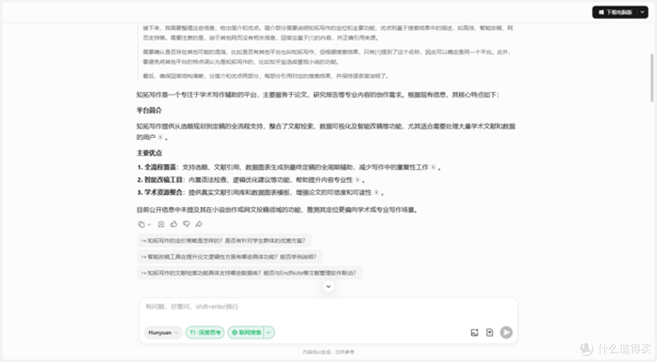This screenshot has height=362, width=657.
Task: Expand the arrow next to 联网搜索
Action: pos(269,332)
